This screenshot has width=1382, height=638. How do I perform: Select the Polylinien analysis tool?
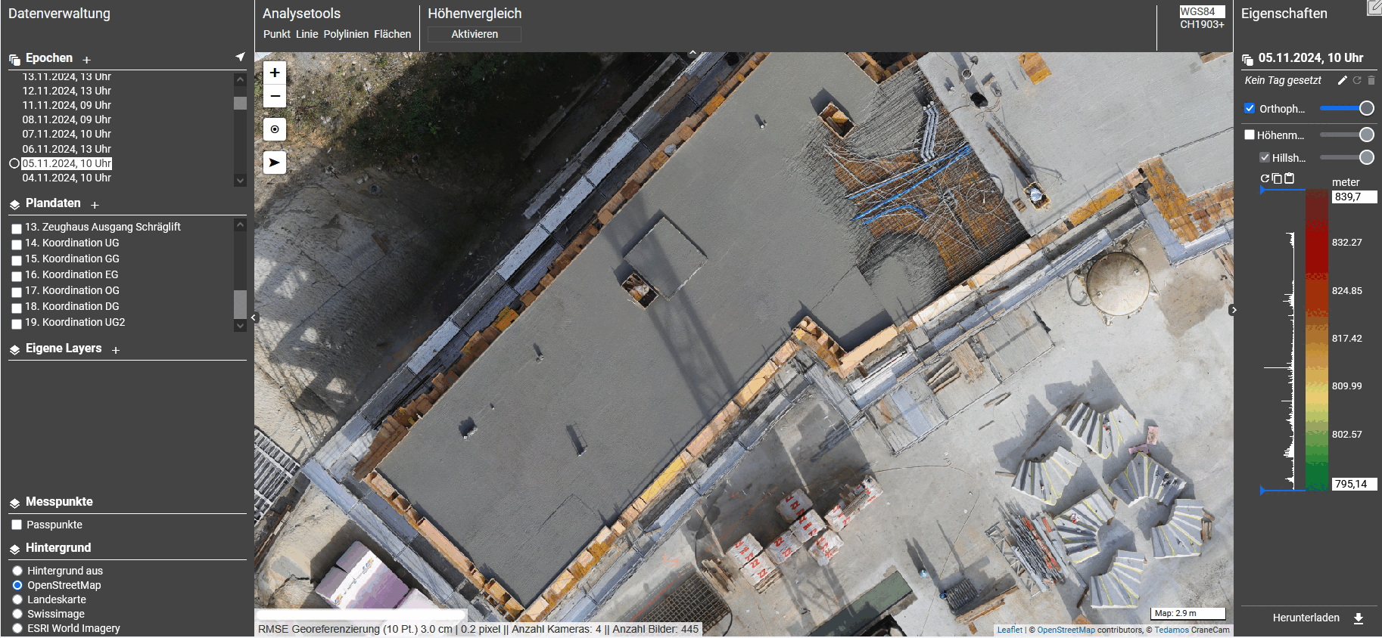(346, 34)
